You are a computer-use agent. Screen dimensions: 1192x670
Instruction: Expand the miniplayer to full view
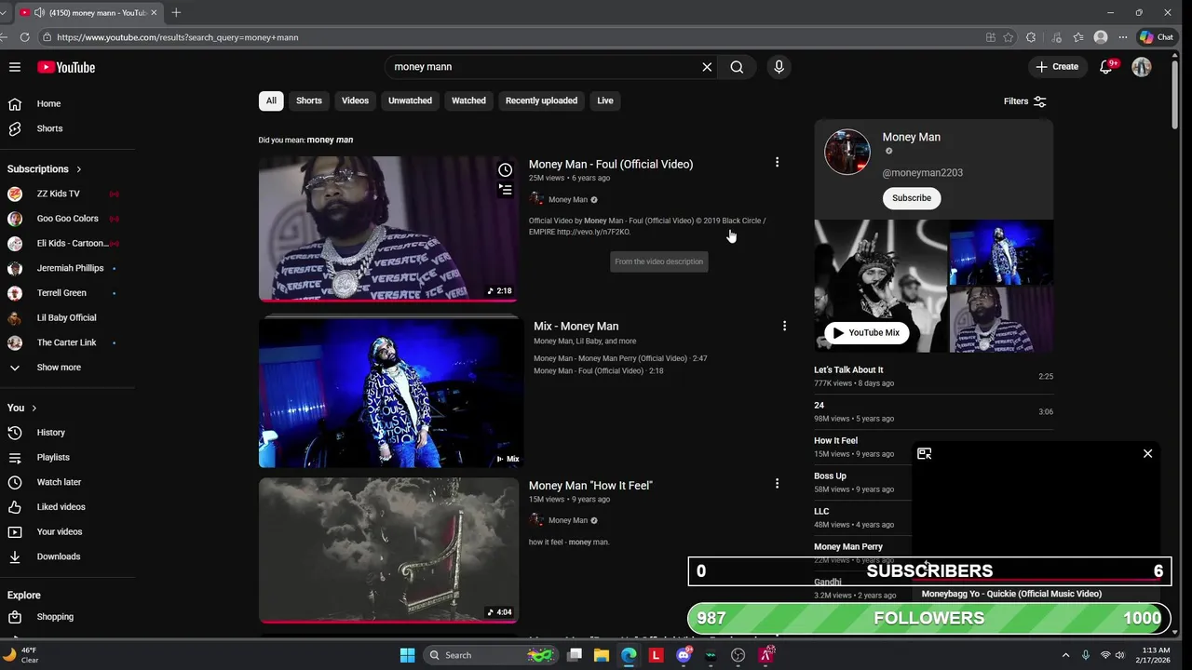click(x=924, y=453)
